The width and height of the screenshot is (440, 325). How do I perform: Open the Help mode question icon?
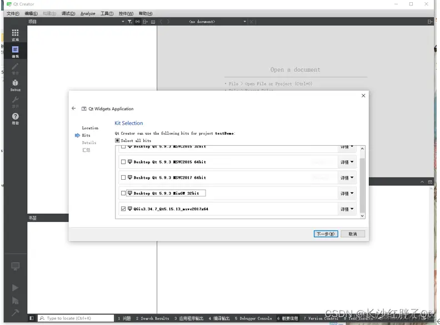pyautogui.click(x=15, y=119)
